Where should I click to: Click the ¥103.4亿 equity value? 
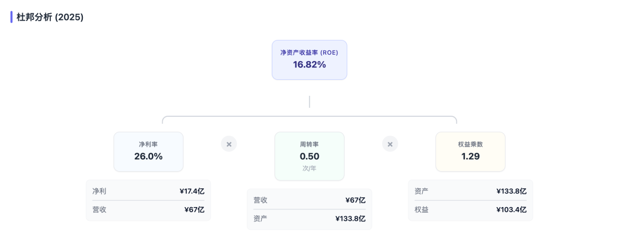point(511,209)
